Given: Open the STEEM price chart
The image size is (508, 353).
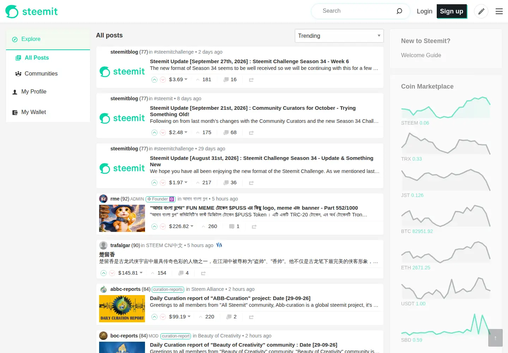Looking at the screenshot, I should tap(446, 107).
